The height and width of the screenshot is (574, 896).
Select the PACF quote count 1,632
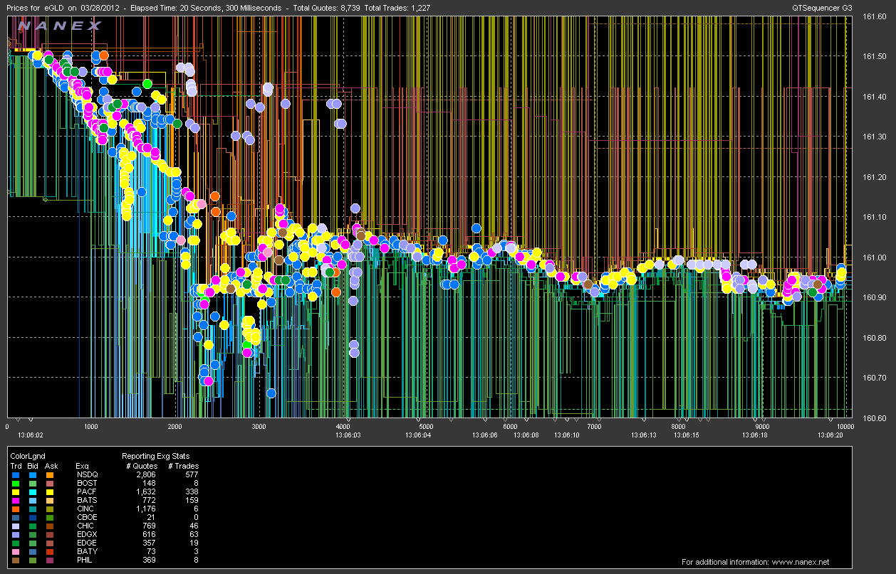tap(145, 491)
